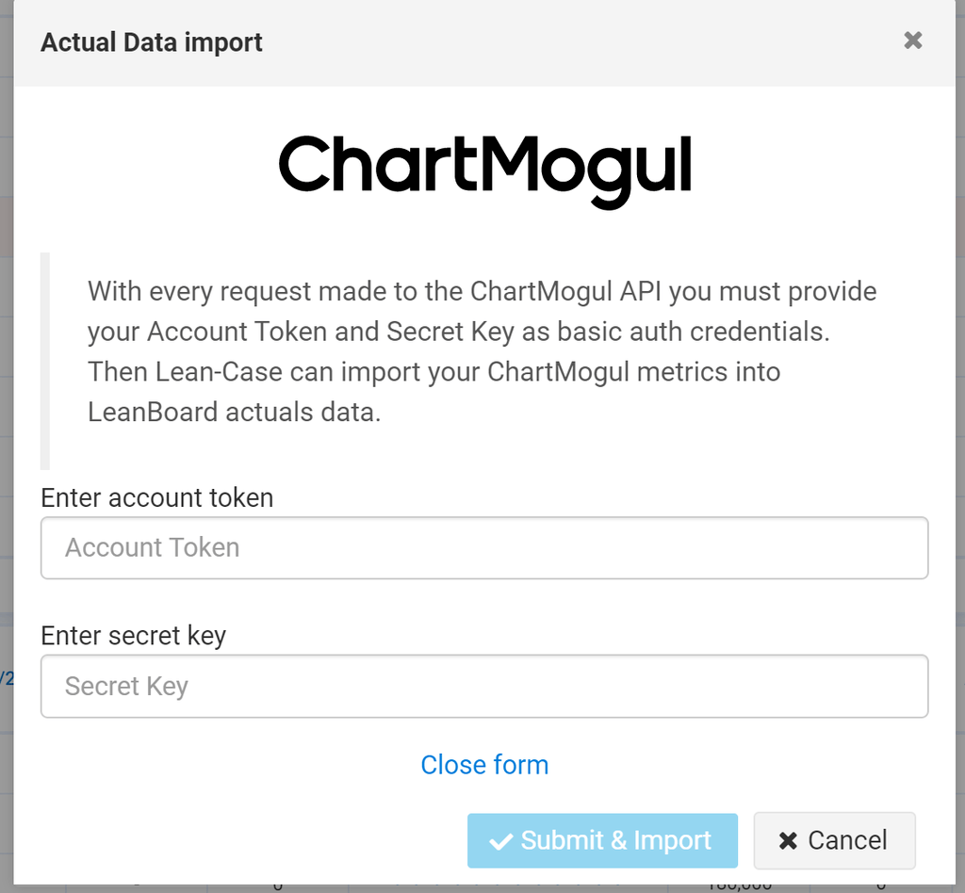This screenshot has width=965, height=893.
Task: Click the 'Enter account token' label
Action: point(156,497)
